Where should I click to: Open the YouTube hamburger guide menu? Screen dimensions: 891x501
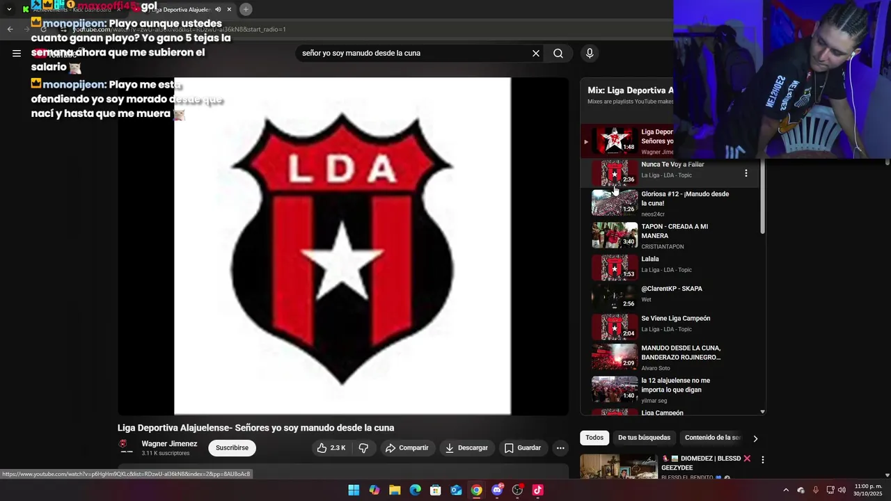pos(17,53)
